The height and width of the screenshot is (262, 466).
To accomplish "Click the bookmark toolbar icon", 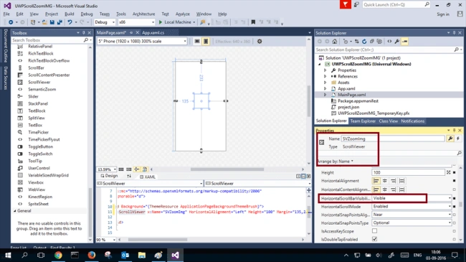I will (x=253, y=22).
